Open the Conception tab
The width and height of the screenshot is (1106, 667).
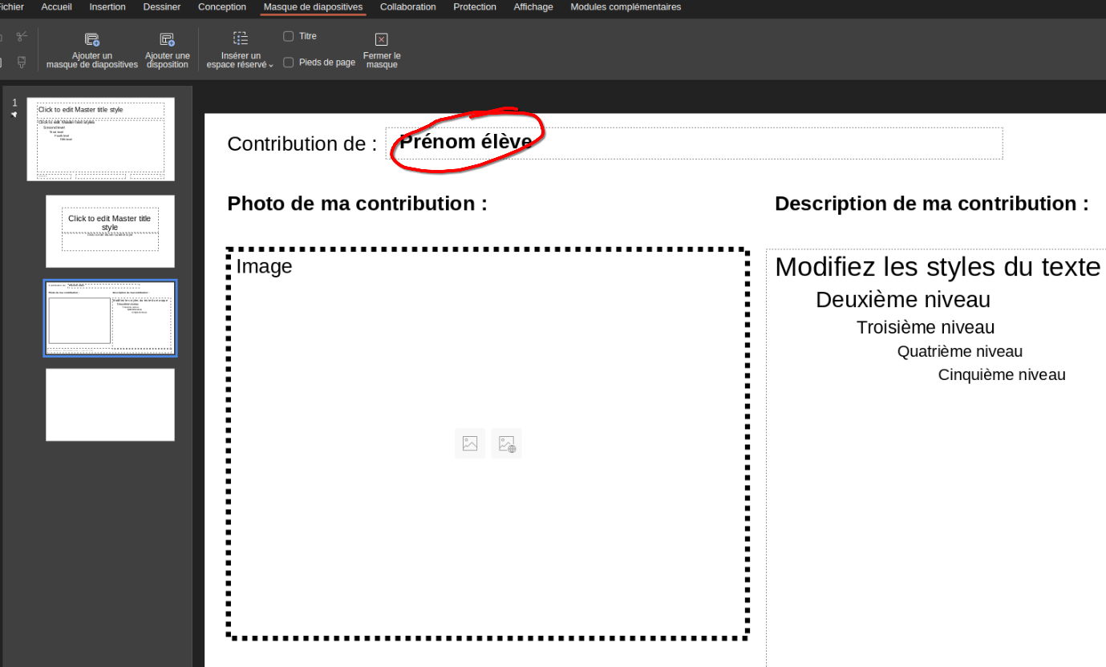coord(222,7)
